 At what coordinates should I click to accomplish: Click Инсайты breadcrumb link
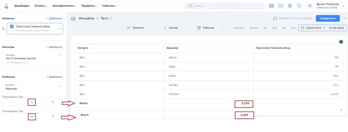86,18
